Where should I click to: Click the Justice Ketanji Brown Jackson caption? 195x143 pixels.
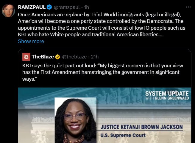point(141,127)
